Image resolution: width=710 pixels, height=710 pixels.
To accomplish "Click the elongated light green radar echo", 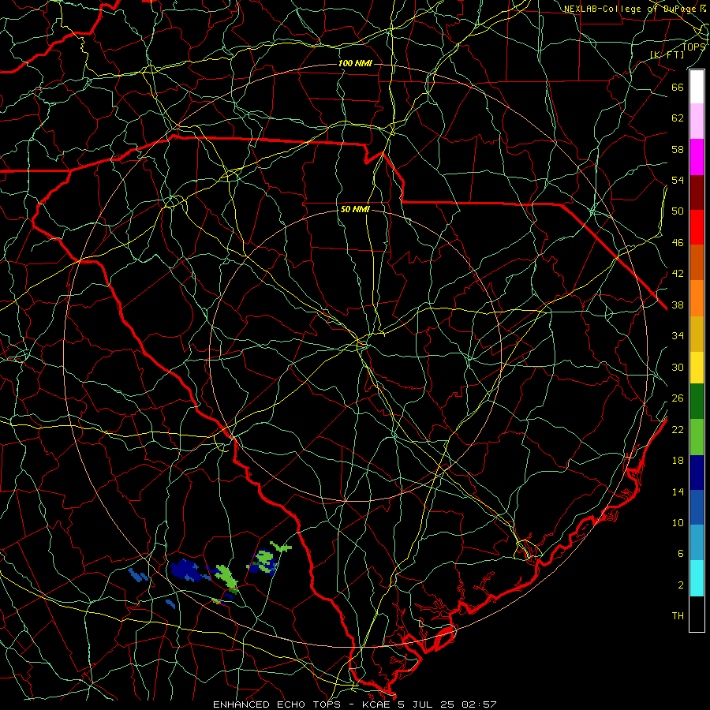I will [x=226, y=577].
